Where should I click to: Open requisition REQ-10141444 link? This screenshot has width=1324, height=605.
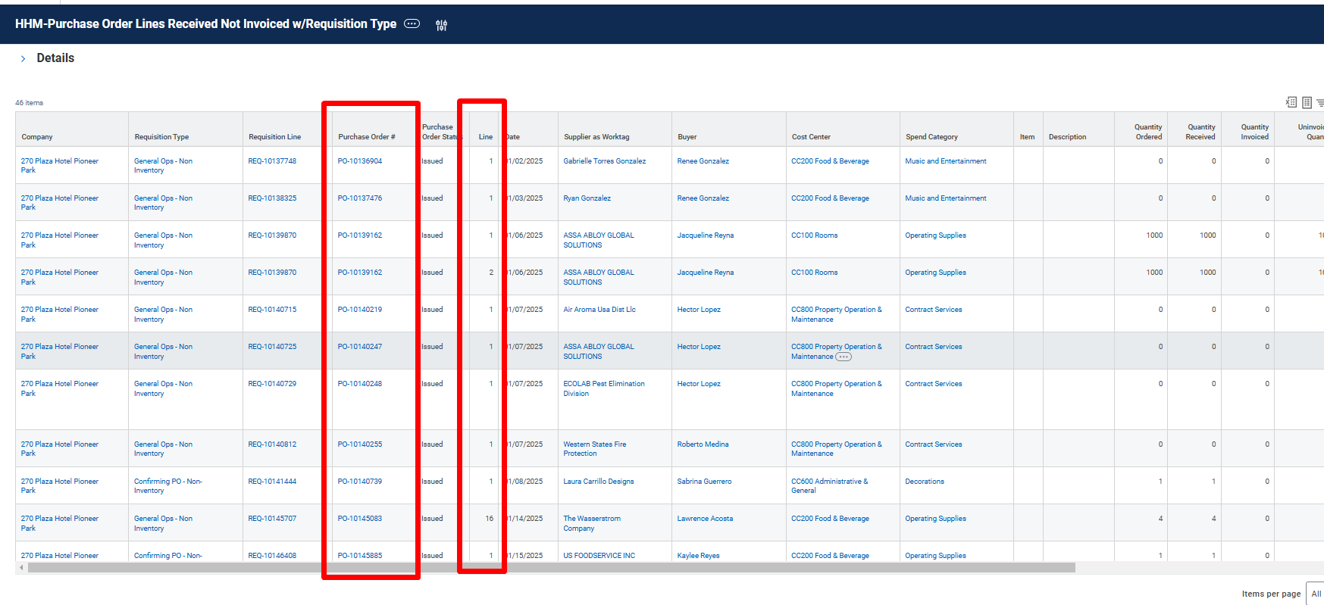(x=272, y=482)
